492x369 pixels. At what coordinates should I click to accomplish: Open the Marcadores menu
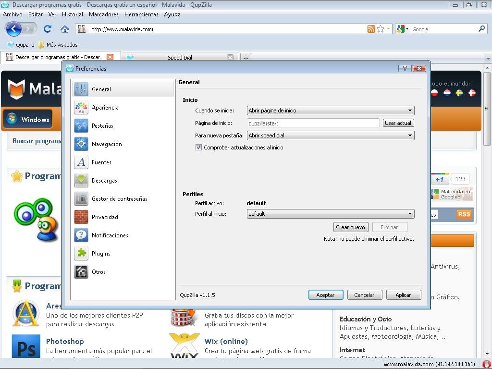(x=104, y=14)
